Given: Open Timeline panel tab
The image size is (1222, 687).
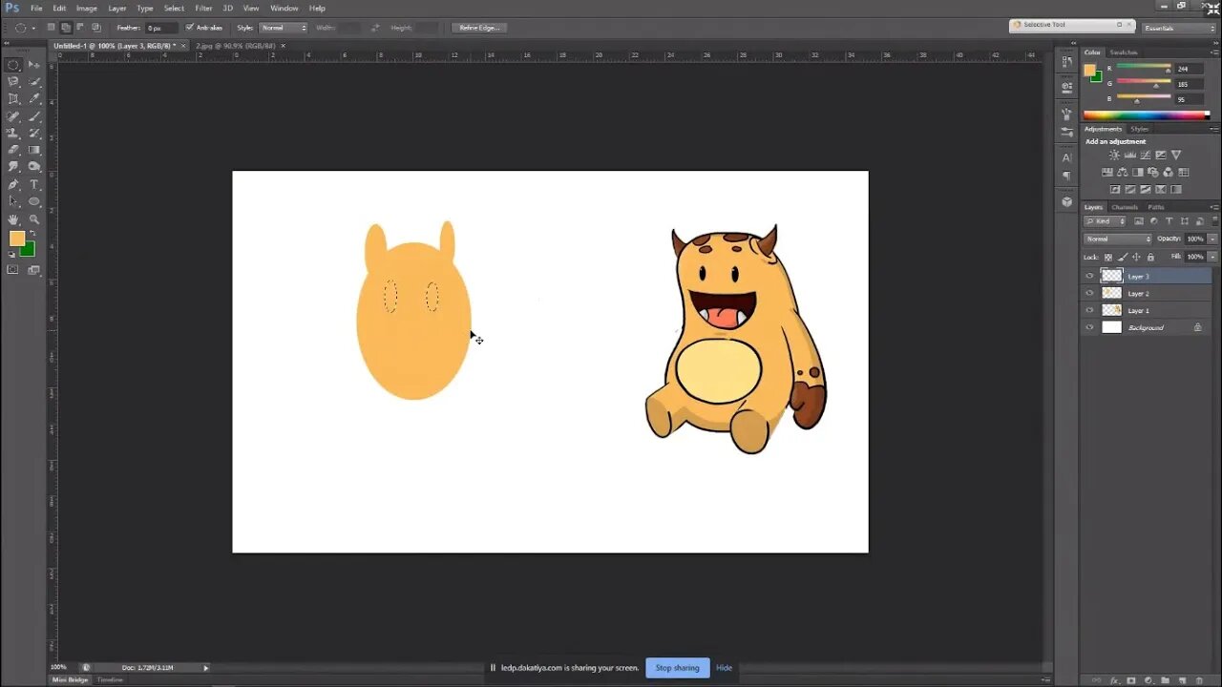Looking at the screenshot, I should 110,679.
